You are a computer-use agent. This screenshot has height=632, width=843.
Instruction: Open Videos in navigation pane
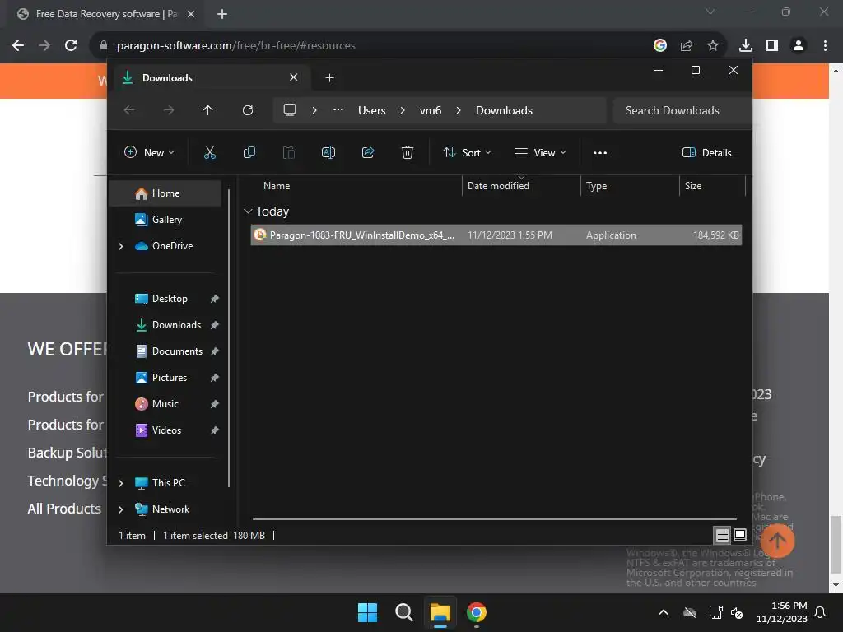pos(165,430)
